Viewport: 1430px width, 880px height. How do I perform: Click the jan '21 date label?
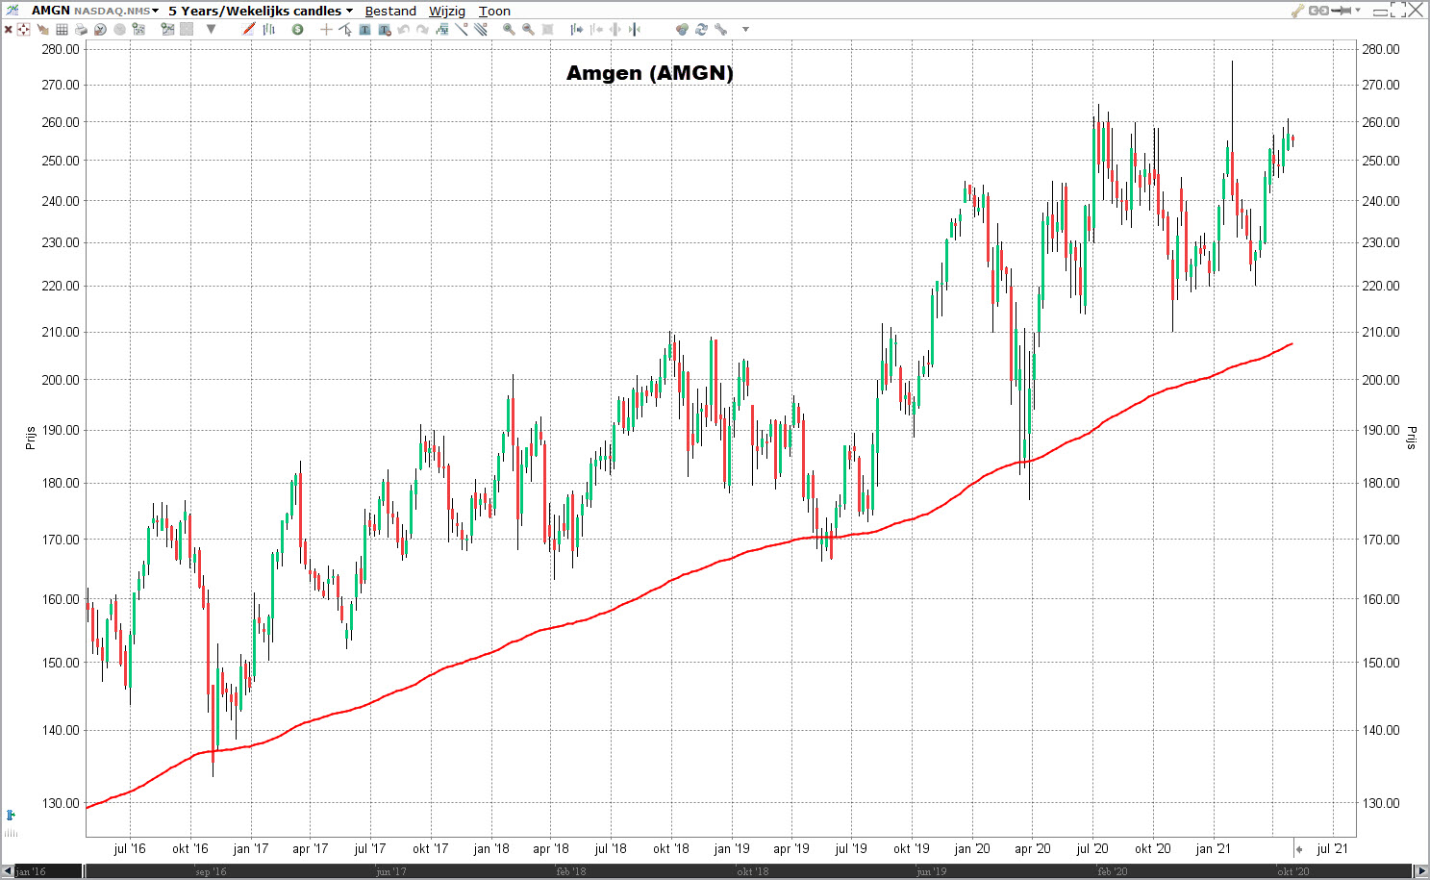(x=1213, y=848)
